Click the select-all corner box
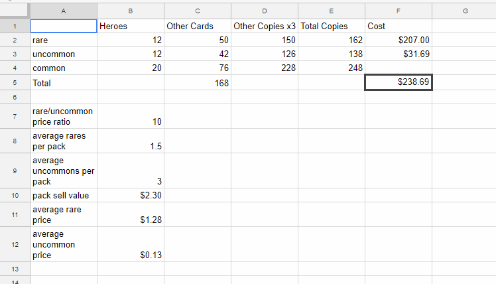Screen dimensions: 496x284 point(14,10)
